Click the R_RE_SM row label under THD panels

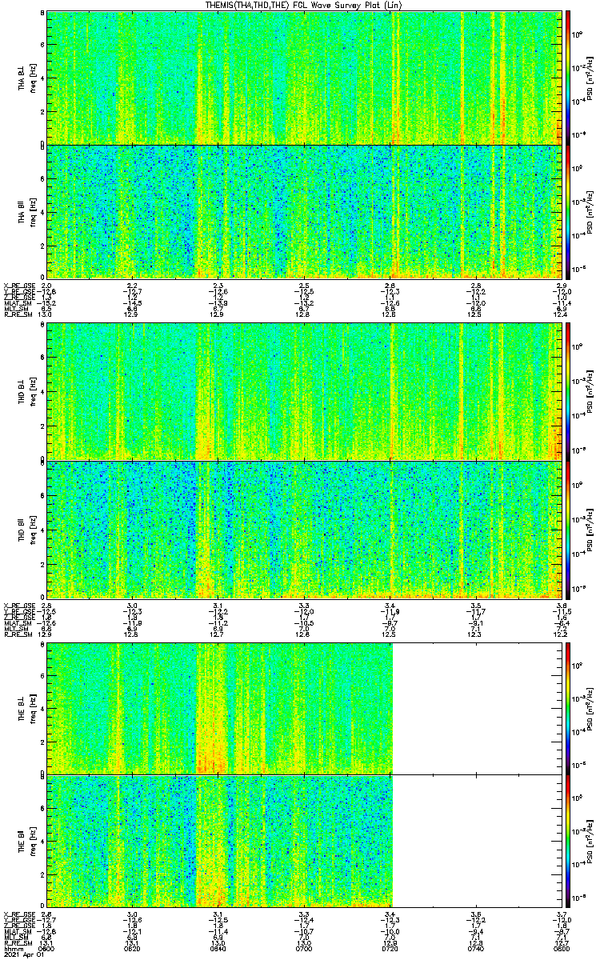point(17,634)
